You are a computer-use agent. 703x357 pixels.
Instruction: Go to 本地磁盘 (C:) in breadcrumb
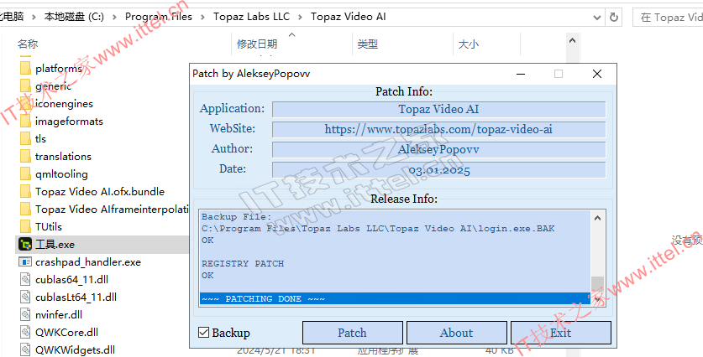click(x=74, y=17)
